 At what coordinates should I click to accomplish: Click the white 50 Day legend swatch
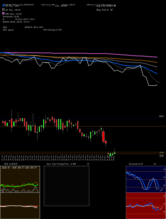pos(3,10)
